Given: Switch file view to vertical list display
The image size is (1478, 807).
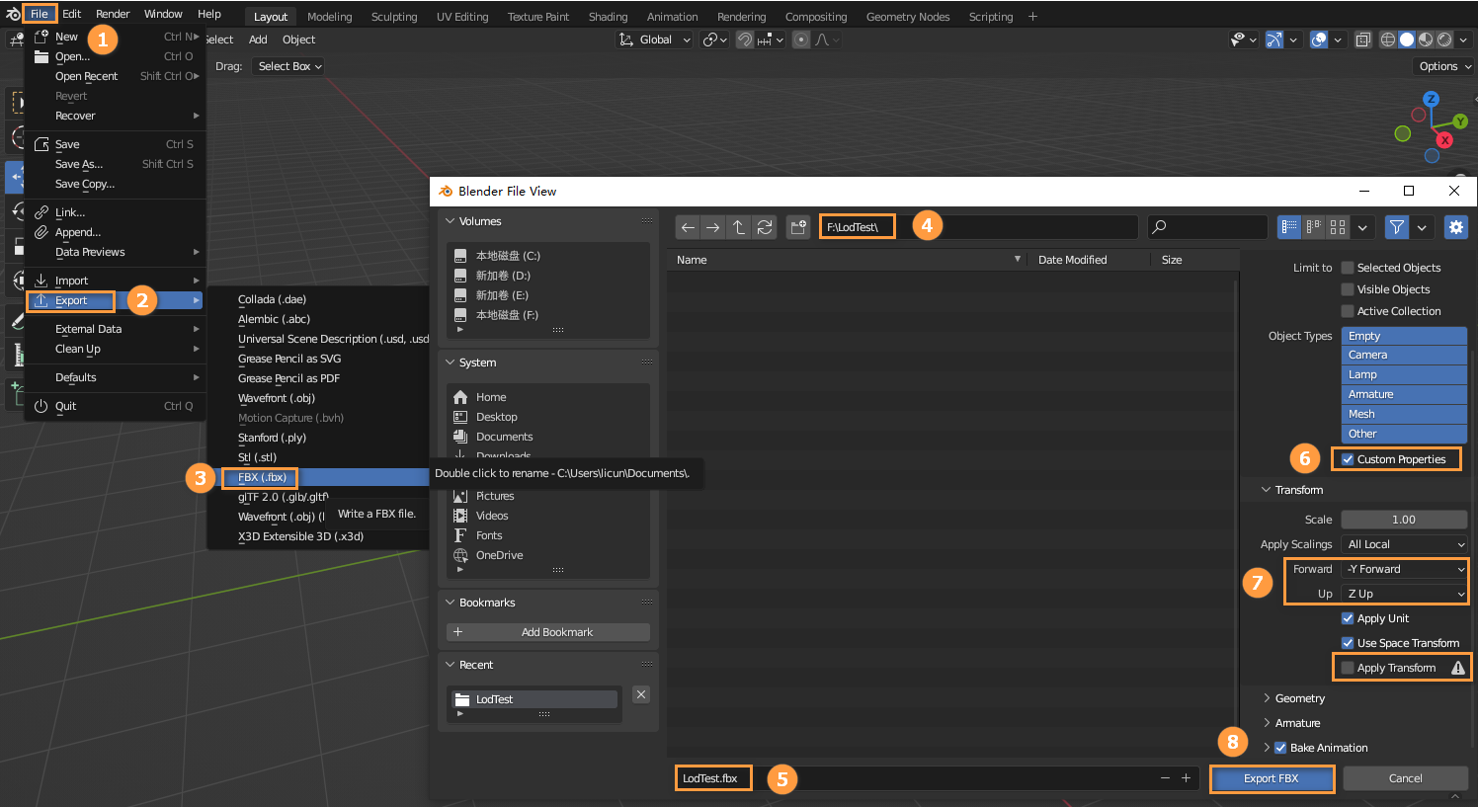Looking at the screenshot, I should [1289, 227].
